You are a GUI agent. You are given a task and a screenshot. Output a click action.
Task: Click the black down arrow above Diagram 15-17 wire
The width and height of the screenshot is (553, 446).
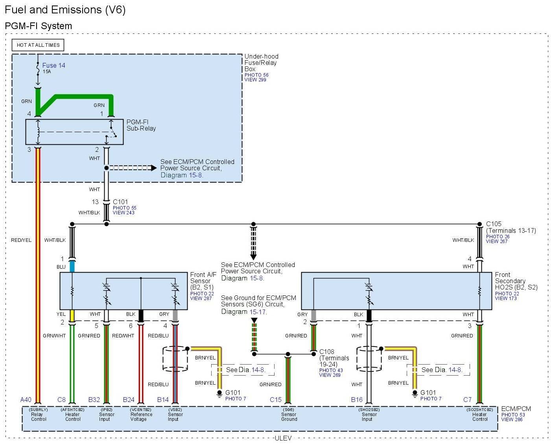(x=254, y=321)
